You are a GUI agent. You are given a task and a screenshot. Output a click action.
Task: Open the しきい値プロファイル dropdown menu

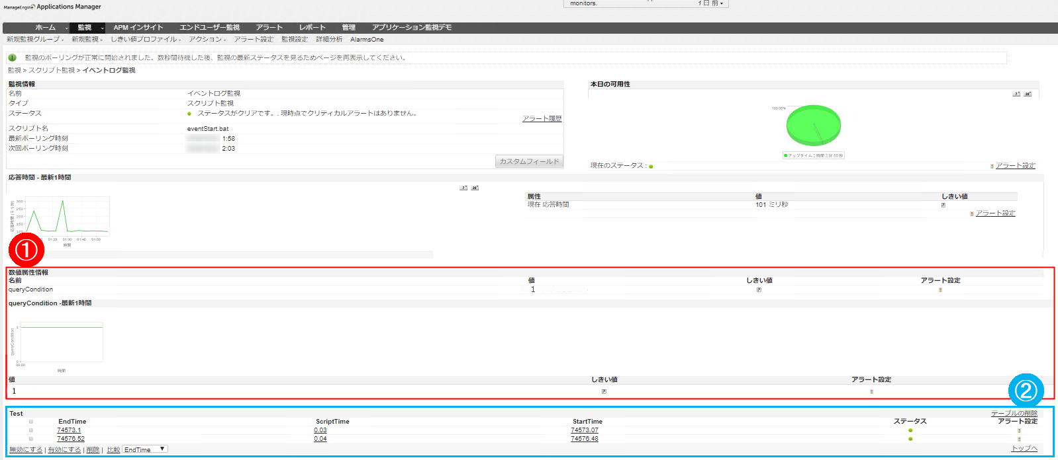(146, 39)
